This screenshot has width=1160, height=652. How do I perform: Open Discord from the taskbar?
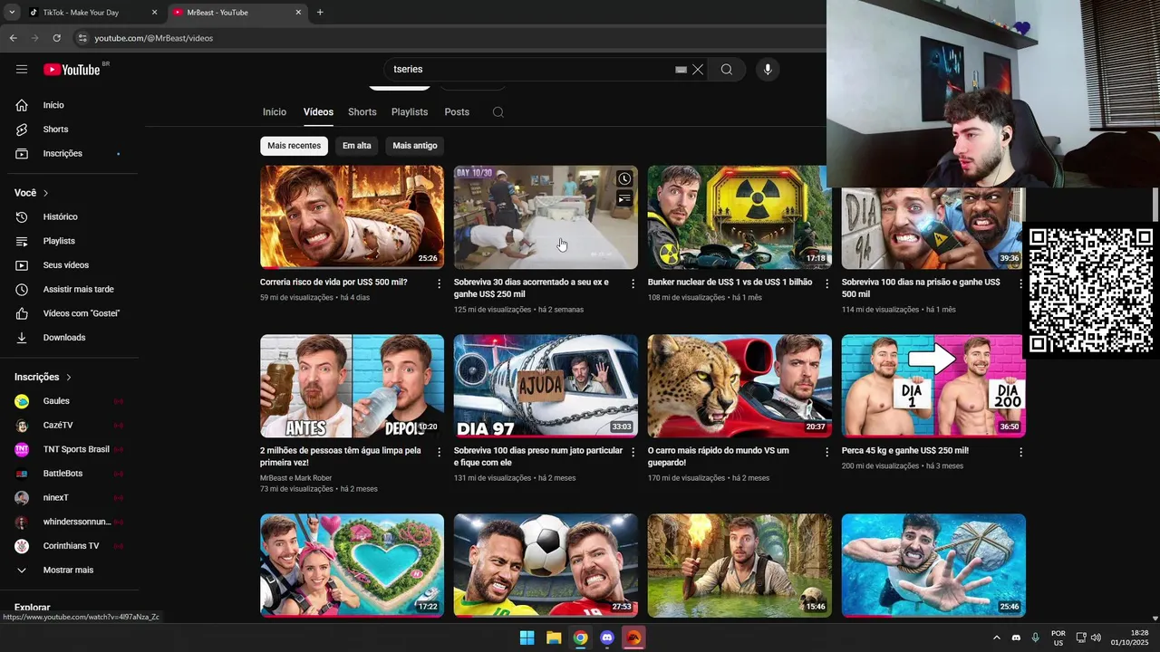coord(607,638)
